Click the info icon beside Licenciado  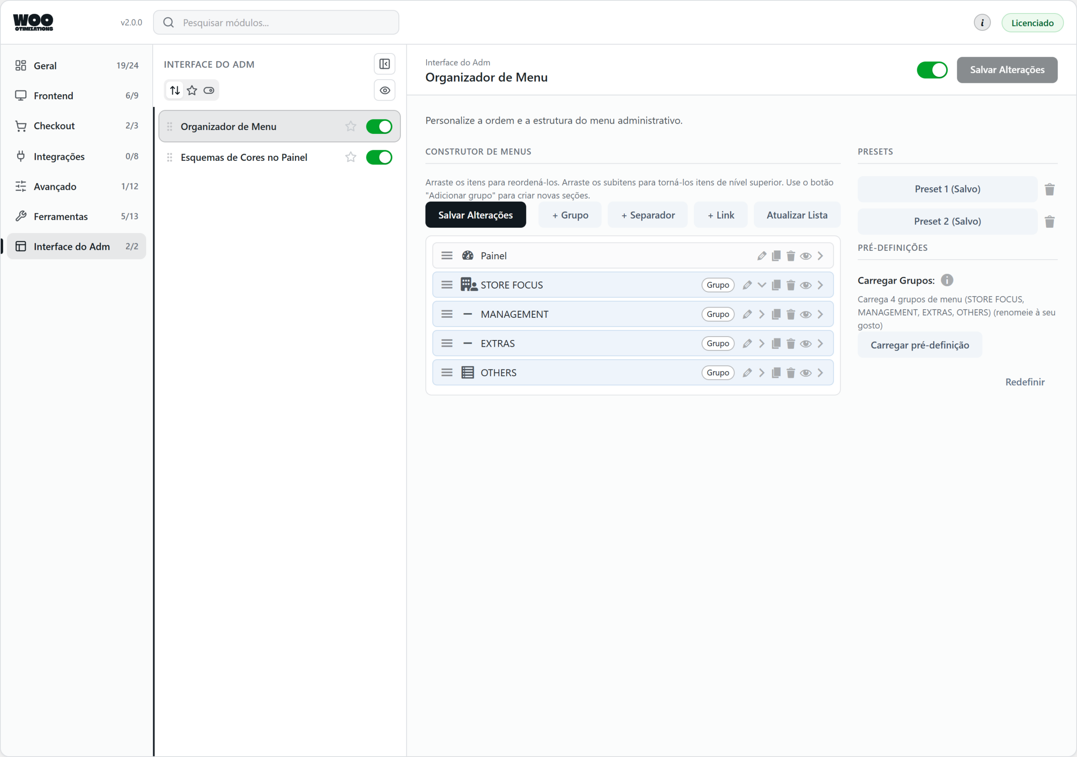pos(982,23)
